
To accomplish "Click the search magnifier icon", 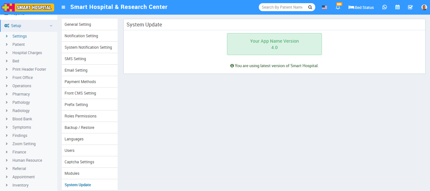I will point(310,7).
